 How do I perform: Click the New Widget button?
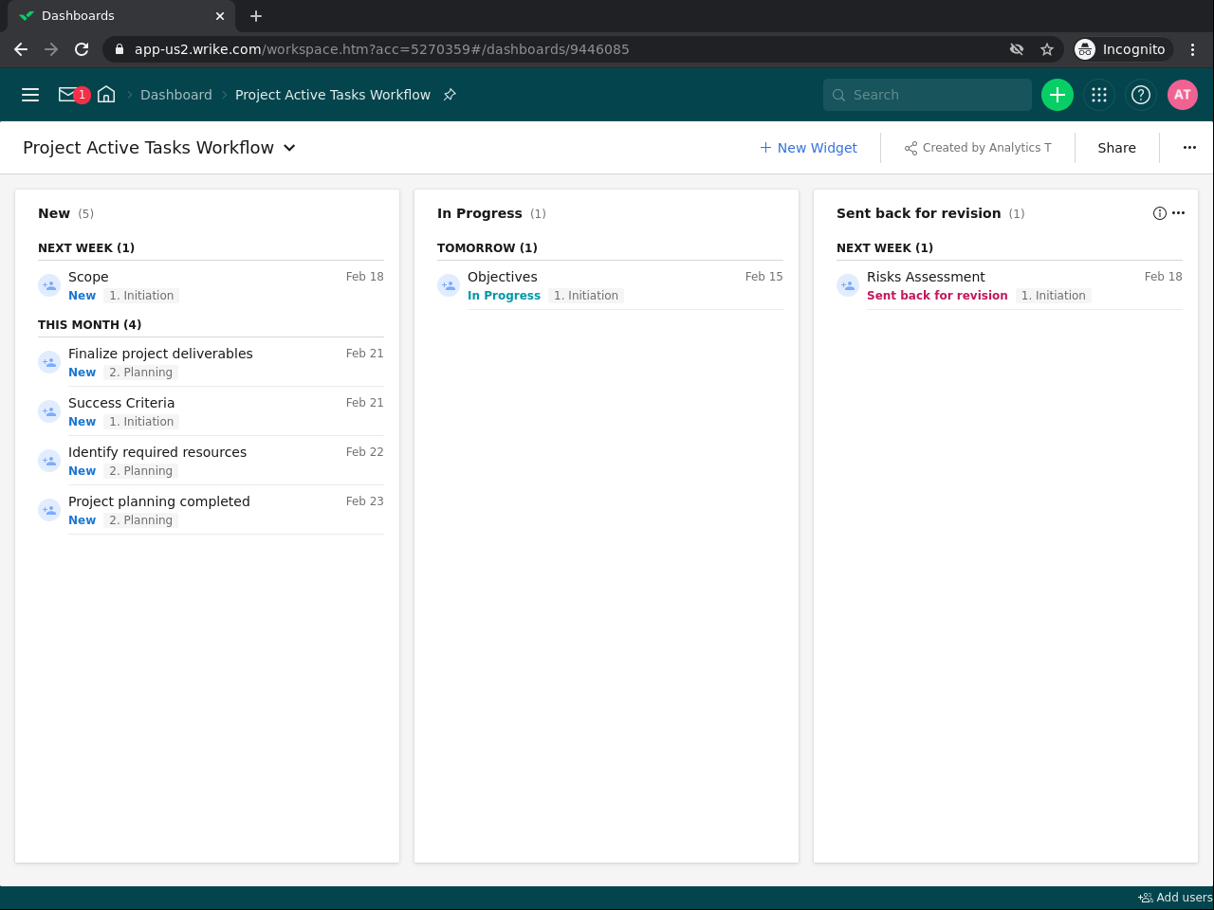point(808,148)
